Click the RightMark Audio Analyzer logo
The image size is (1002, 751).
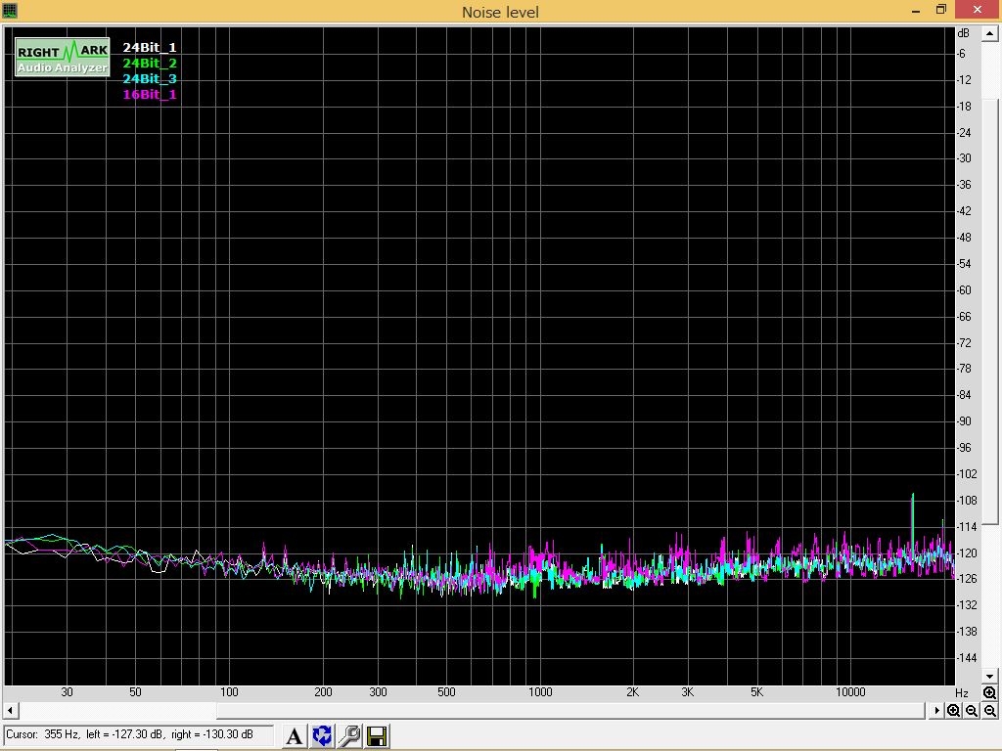pyautogui.click(x=62, y=58)
